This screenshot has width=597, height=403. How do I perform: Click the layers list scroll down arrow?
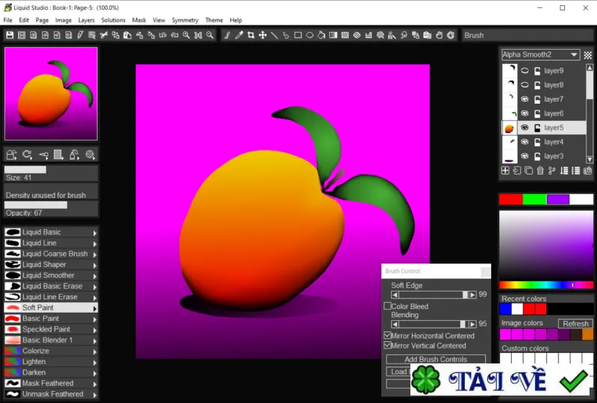click(590, 159)
